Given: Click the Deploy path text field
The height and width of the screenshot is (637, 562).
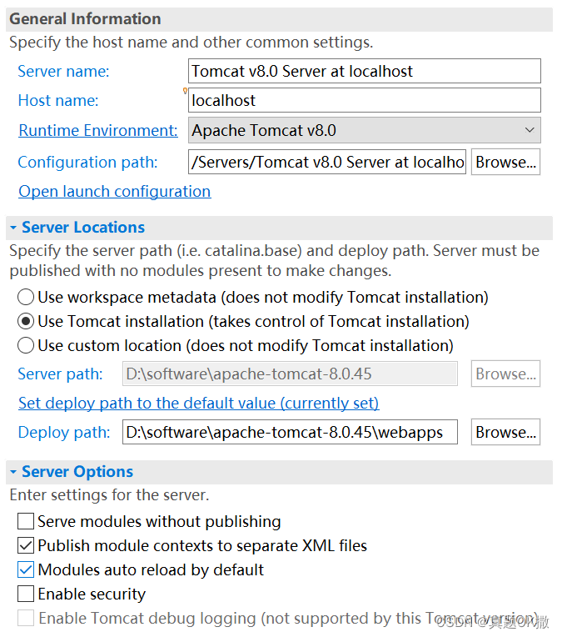Looking at the screenshot, I should pos(290,432).
